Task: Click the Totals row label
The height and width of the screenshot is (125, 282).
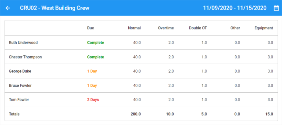Action: (14, 114)
